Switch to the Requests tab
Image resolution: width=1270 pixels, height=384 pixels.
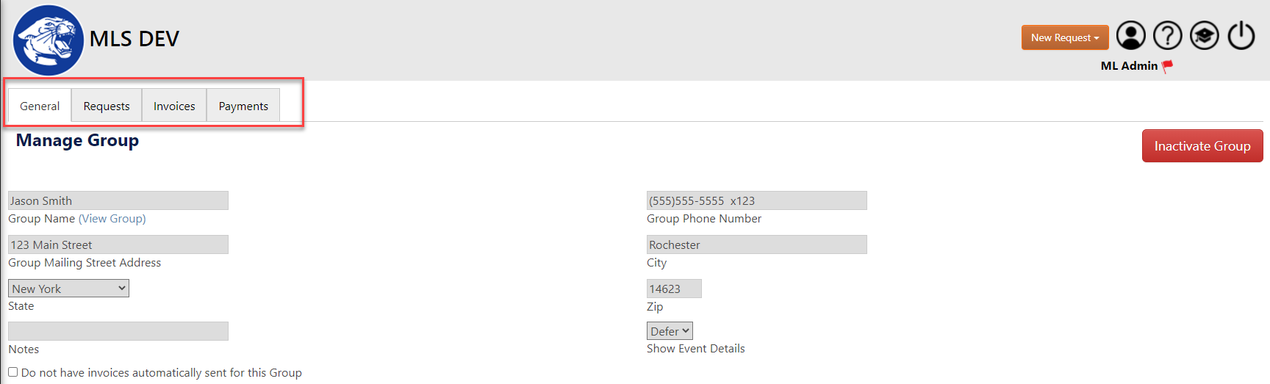(x=107, y=106)
